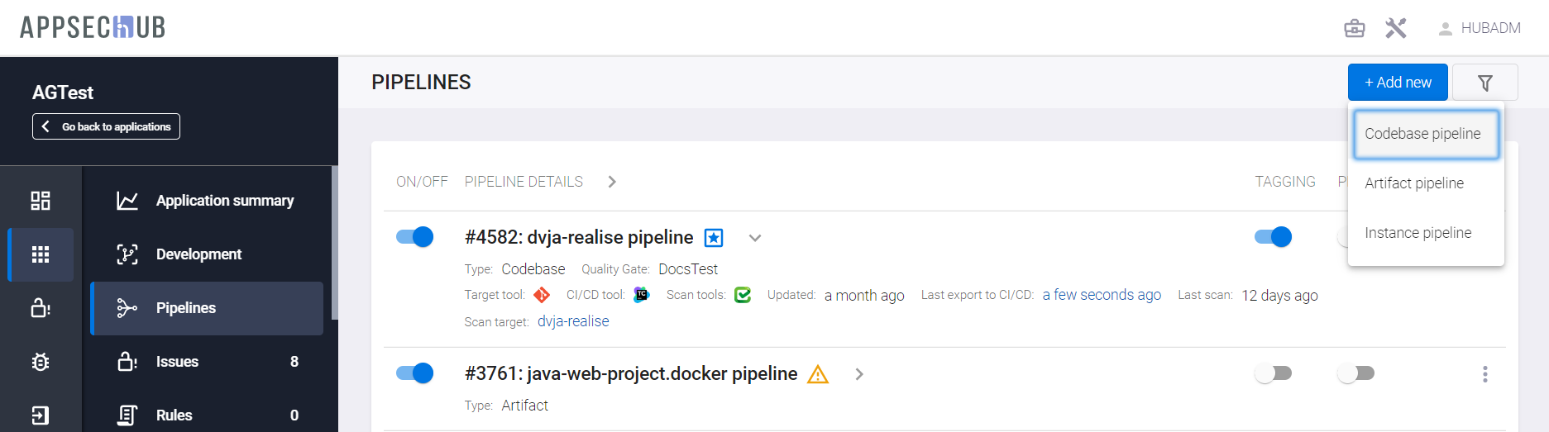The height and width of the screenshot is (432, 1549).
Task: Collapse the dvja-realise pipeline details chevron
Action: pyautogui.click(x=754, y=238)
